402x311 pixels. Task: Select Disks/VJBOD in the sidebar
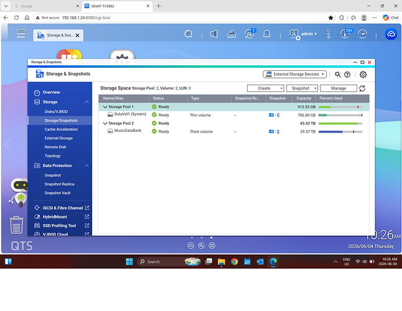coord(56,111)
